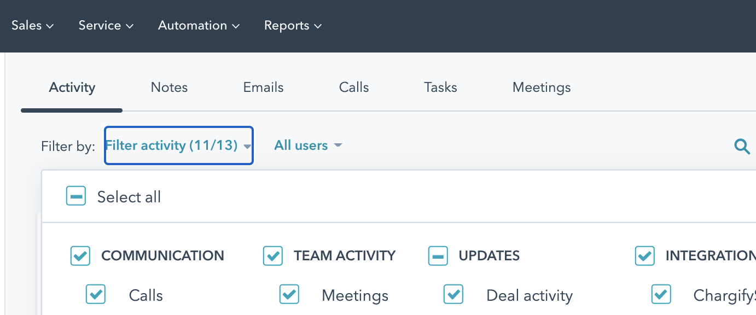
Task: Uncheck the Deal activity checkbox
Action: tap(453, 295)
